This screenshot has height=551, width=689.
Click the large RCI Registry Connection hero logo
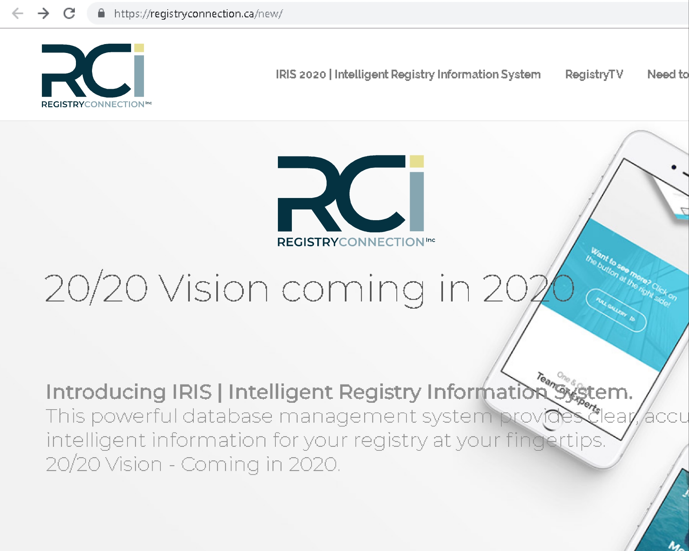click(x=356, y=201)
